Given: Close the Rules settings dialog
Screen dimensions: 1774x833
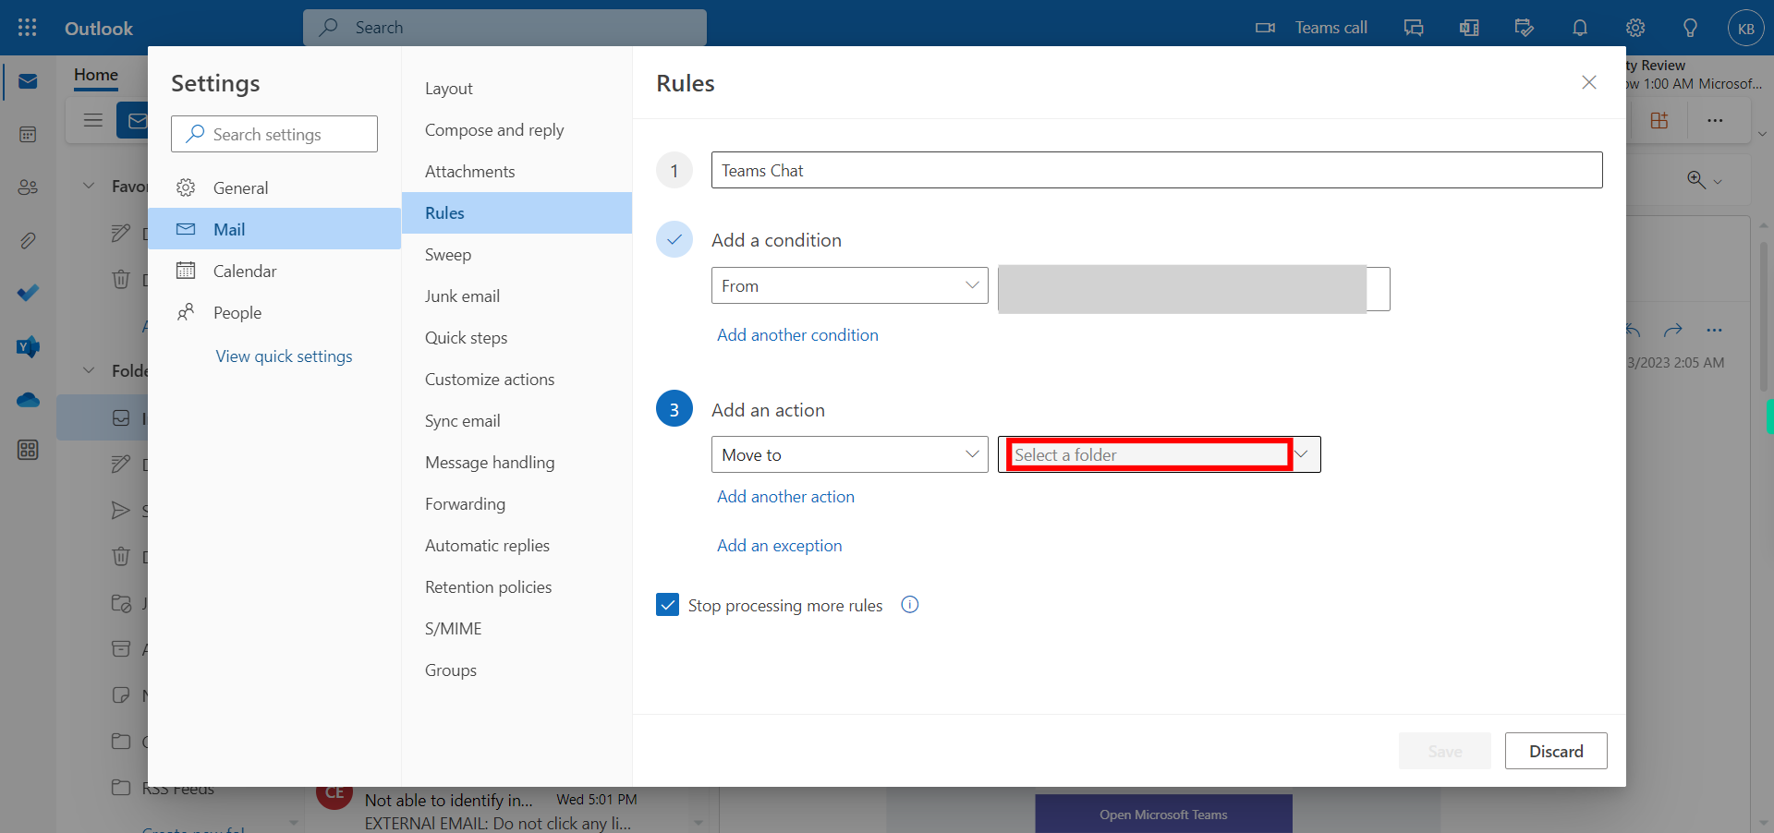Looking at the screenshot, I should click(x=1589, y=82).
